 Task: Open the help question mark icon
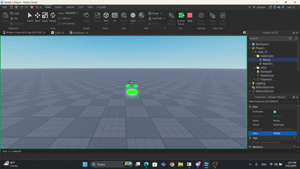click(x=275, y=7)
